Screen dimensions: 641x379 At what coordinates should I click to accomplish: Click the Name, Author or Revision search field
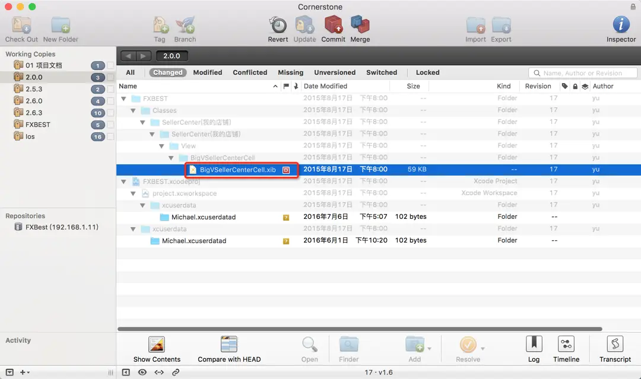point(583,73)
